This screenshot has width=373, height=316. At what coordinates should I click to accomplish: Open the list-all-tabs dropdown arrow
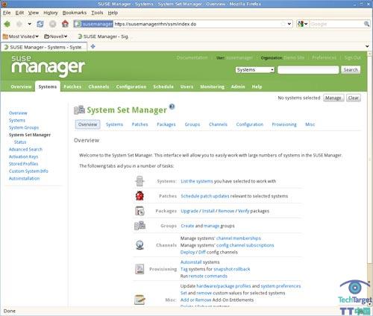click(367, 46)
